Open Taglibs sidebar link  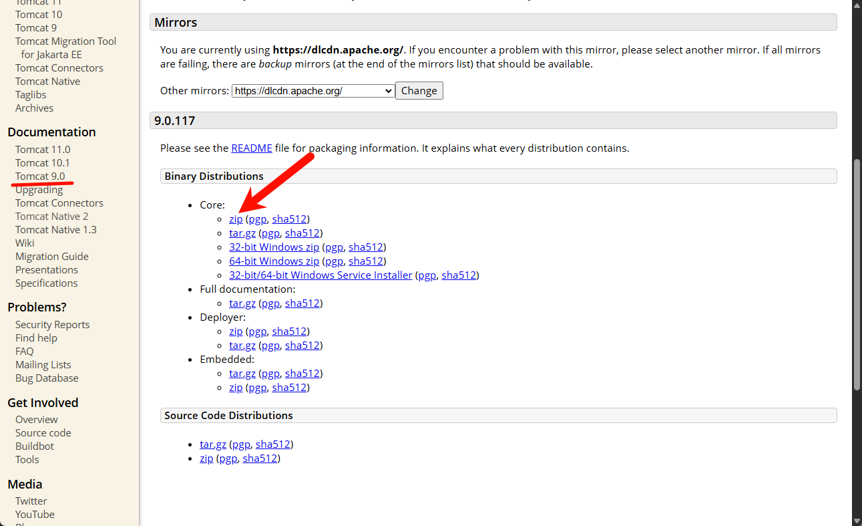(x=31, y=95)
